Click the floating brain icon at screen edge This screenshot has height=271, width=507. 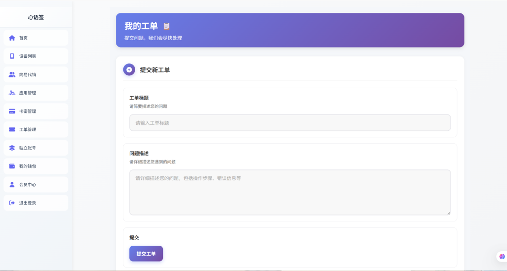502,257
